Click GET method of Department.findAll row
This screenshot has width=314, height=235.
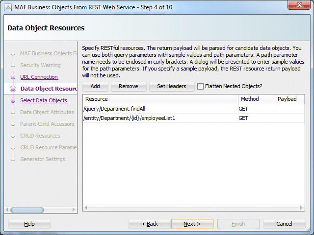(257, 109)
